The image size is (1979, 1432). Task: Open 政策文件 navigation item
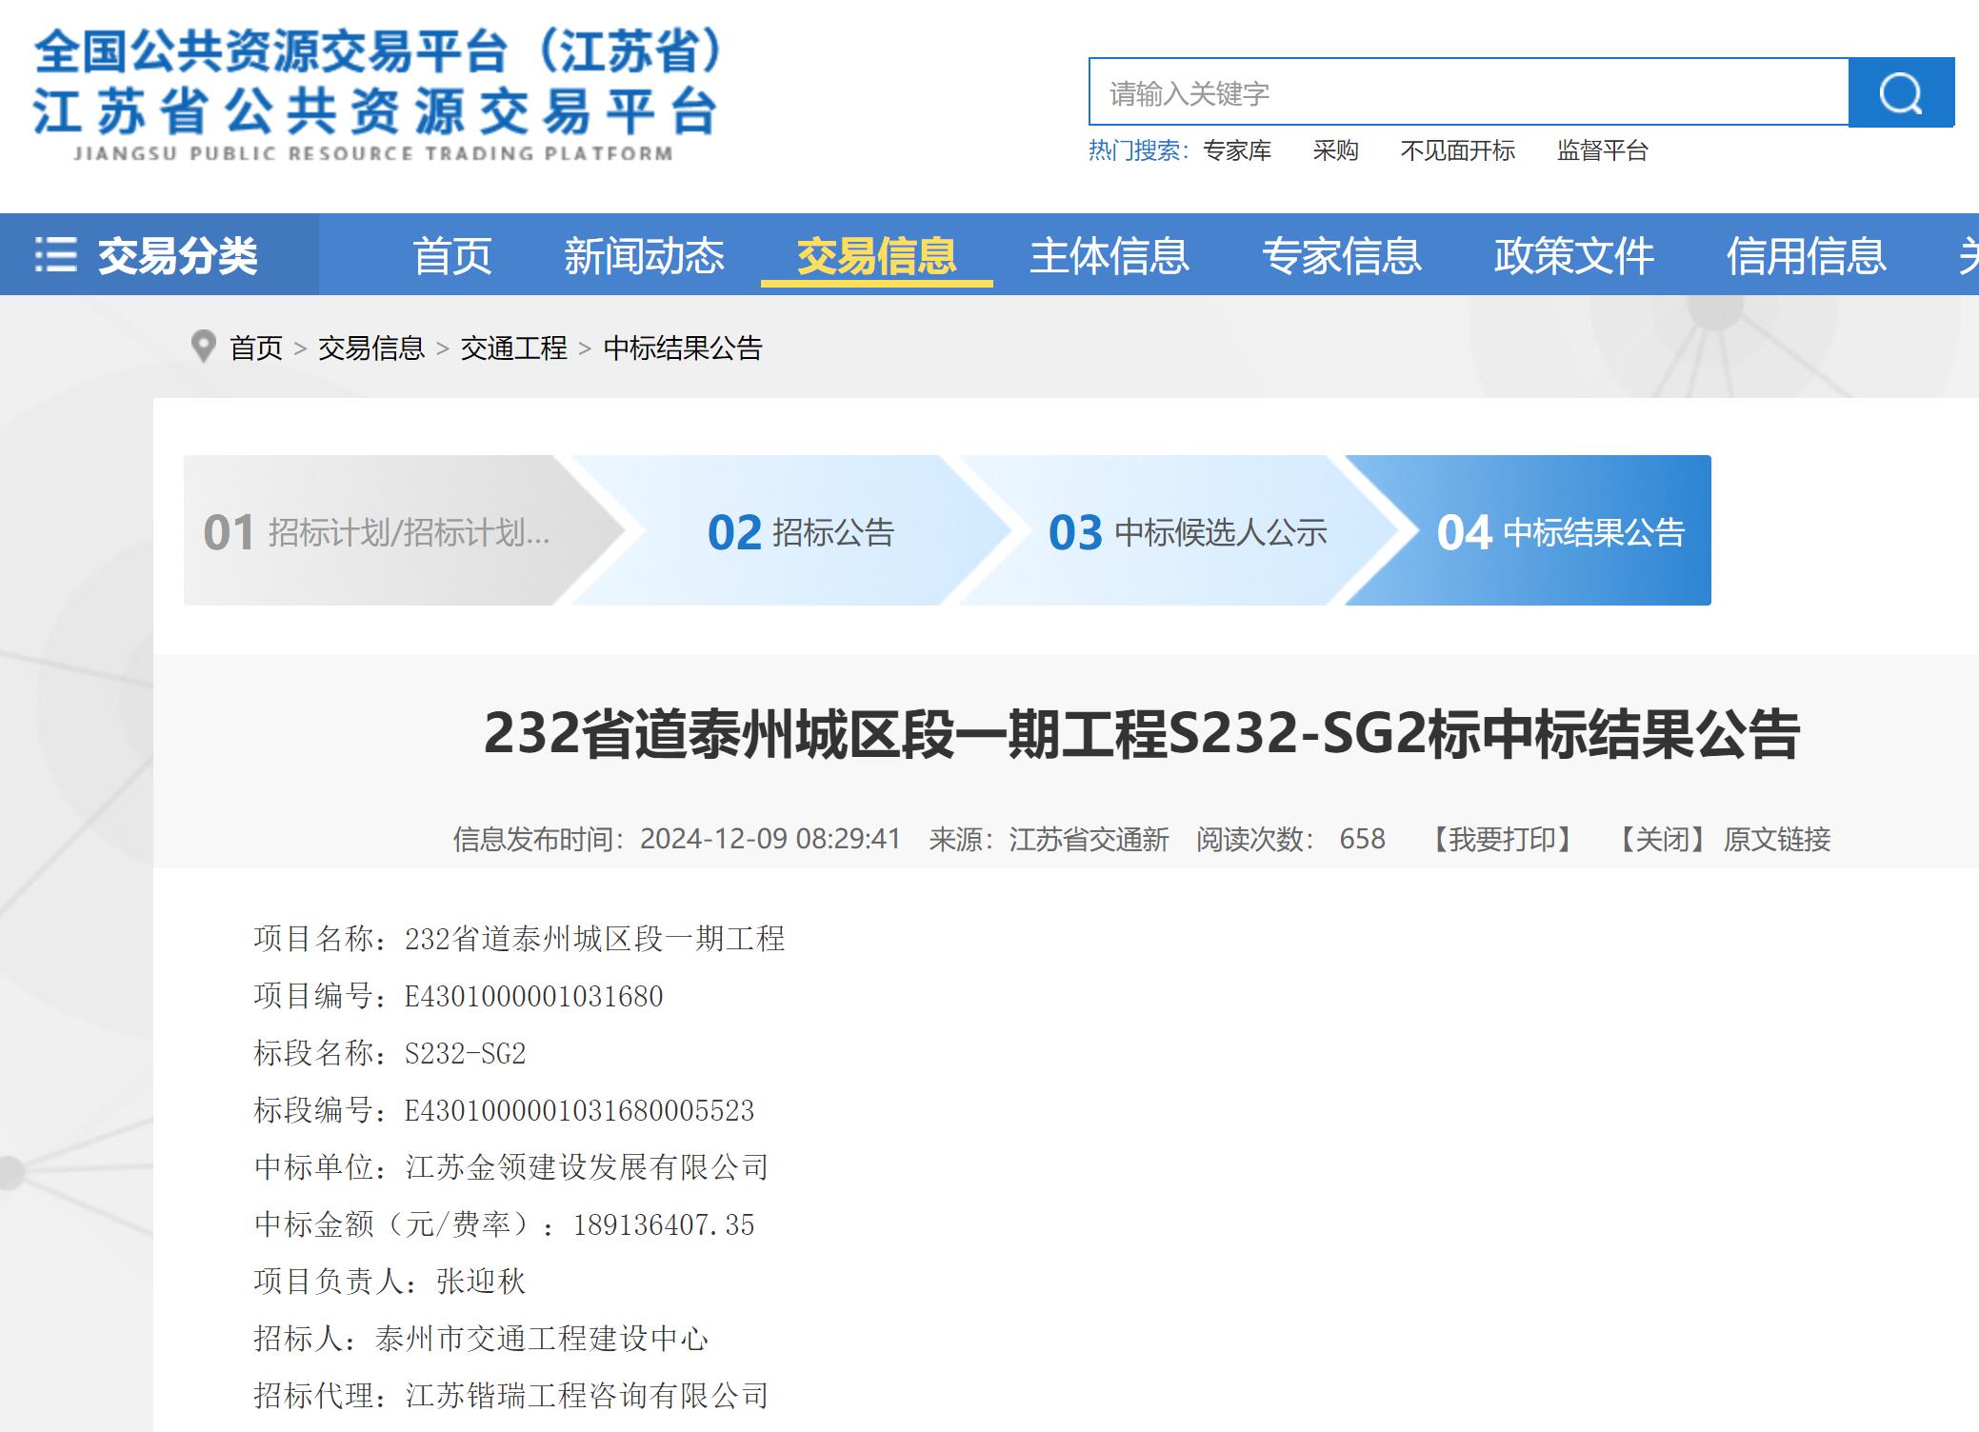tap(1573, 255)
